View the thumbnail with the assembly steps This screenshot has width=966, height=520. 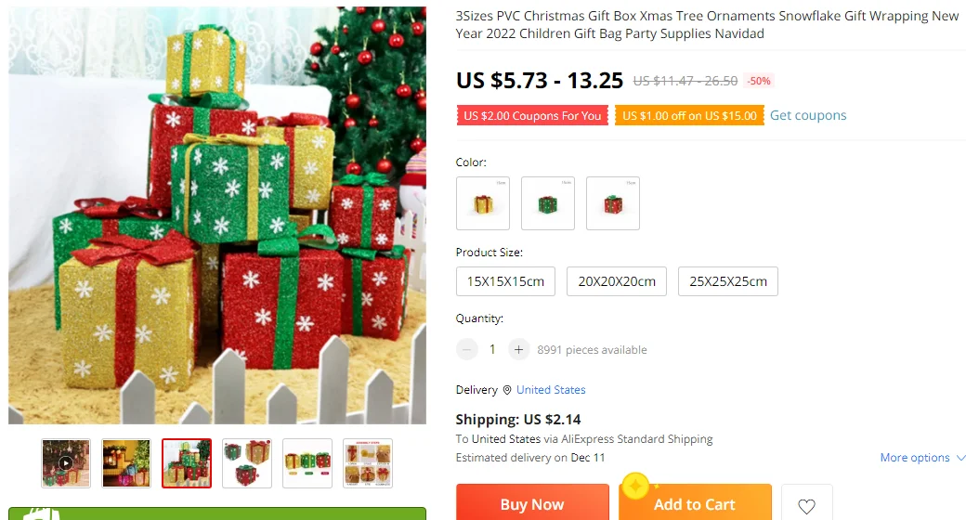pos(368,463)
